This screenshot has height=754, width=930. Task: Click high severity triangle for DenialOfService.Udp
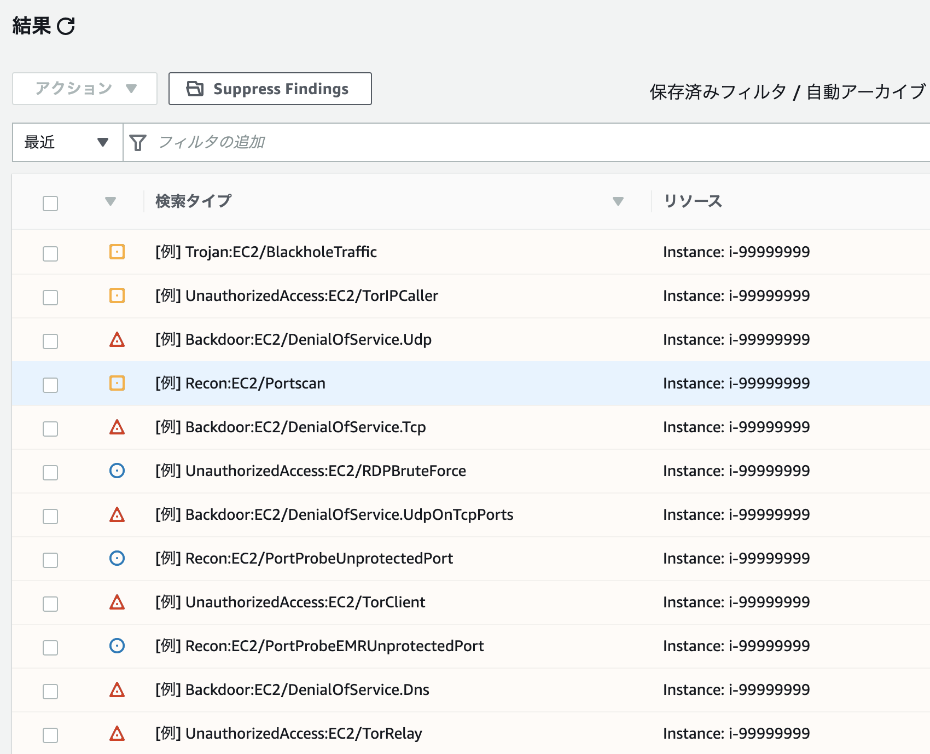[x=117, y=340]
